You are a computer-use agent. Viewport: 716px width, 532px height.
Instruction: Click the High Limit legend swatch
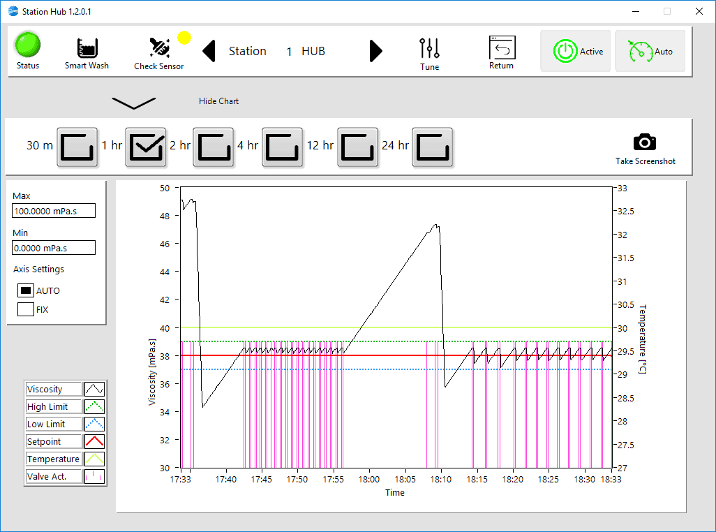[x=94, y=406]
